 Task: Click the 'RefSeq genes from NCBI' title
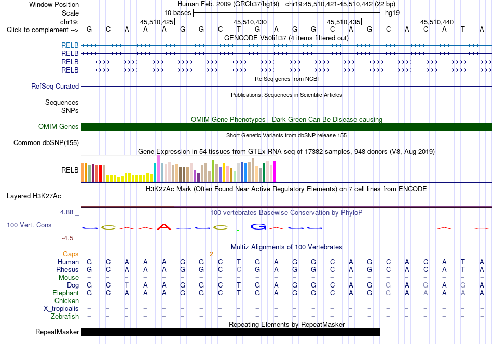tap(286, 79)
